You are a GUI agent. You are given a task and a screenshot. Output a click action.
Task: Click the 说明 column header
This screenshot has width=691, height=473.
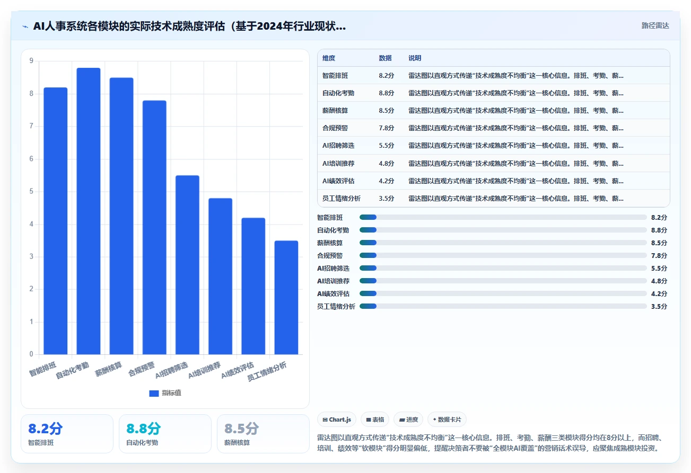415,58
